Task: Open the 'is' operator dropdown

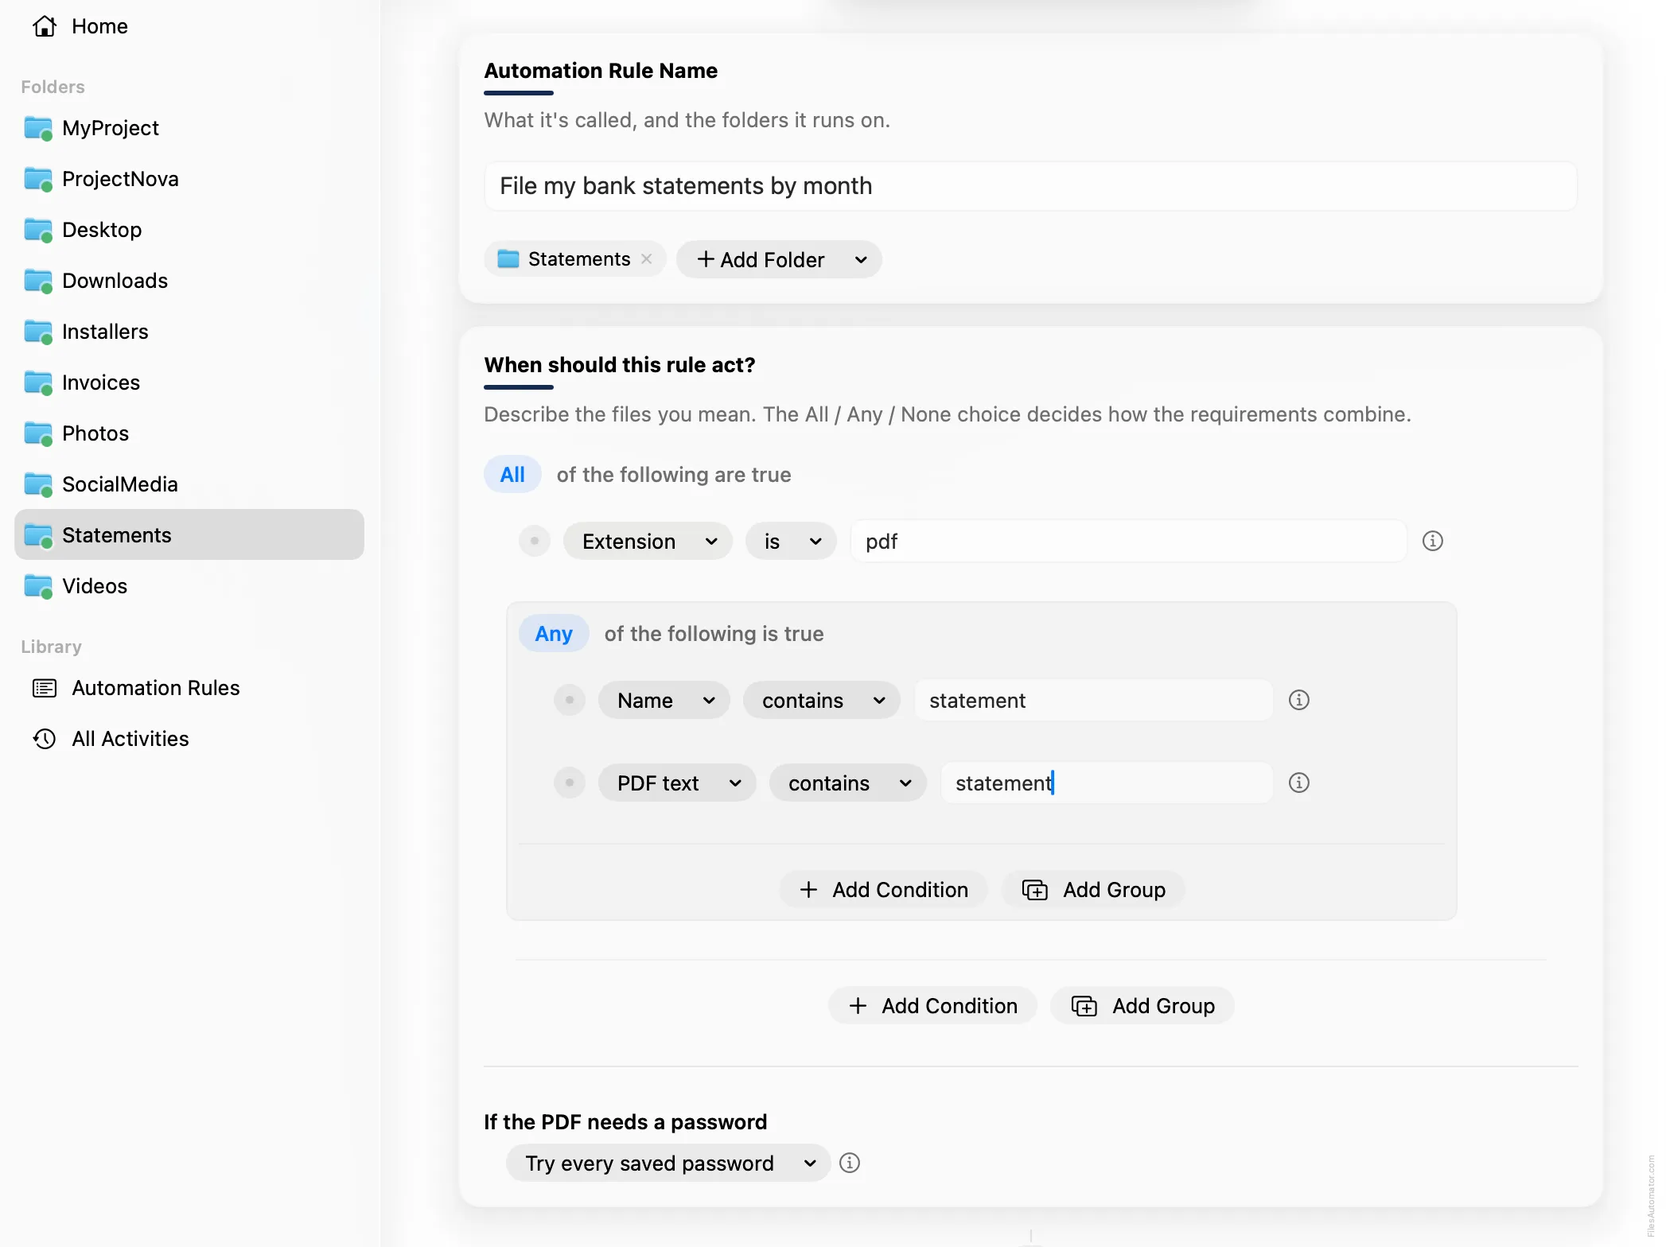Action: pyautogui.click(x=791, y=541)
